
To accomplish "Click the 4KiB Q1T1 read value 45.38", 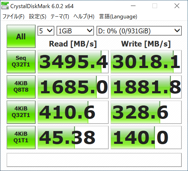I will pos(73,137).
